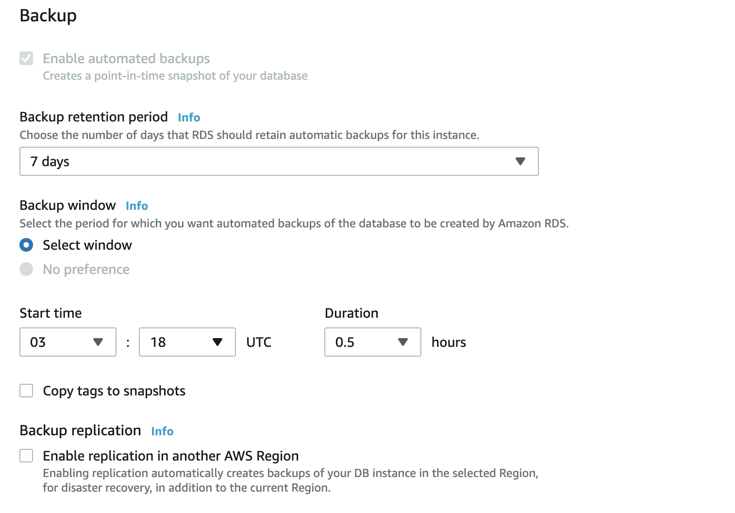Open the Backup retention period dropdown
Image resolution: width=735 pixels, height=513 pixels.
tap(279, 161)
